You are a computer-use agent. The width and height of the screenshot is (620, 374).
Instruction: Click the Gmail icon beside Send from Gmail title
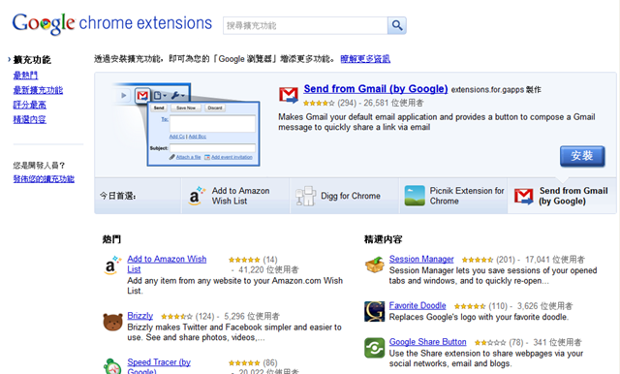click(x=289, y=95)
